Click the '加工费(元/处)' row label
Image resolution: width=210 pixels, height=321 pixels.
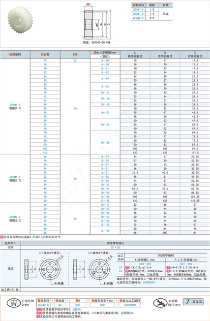click(10, 289)
